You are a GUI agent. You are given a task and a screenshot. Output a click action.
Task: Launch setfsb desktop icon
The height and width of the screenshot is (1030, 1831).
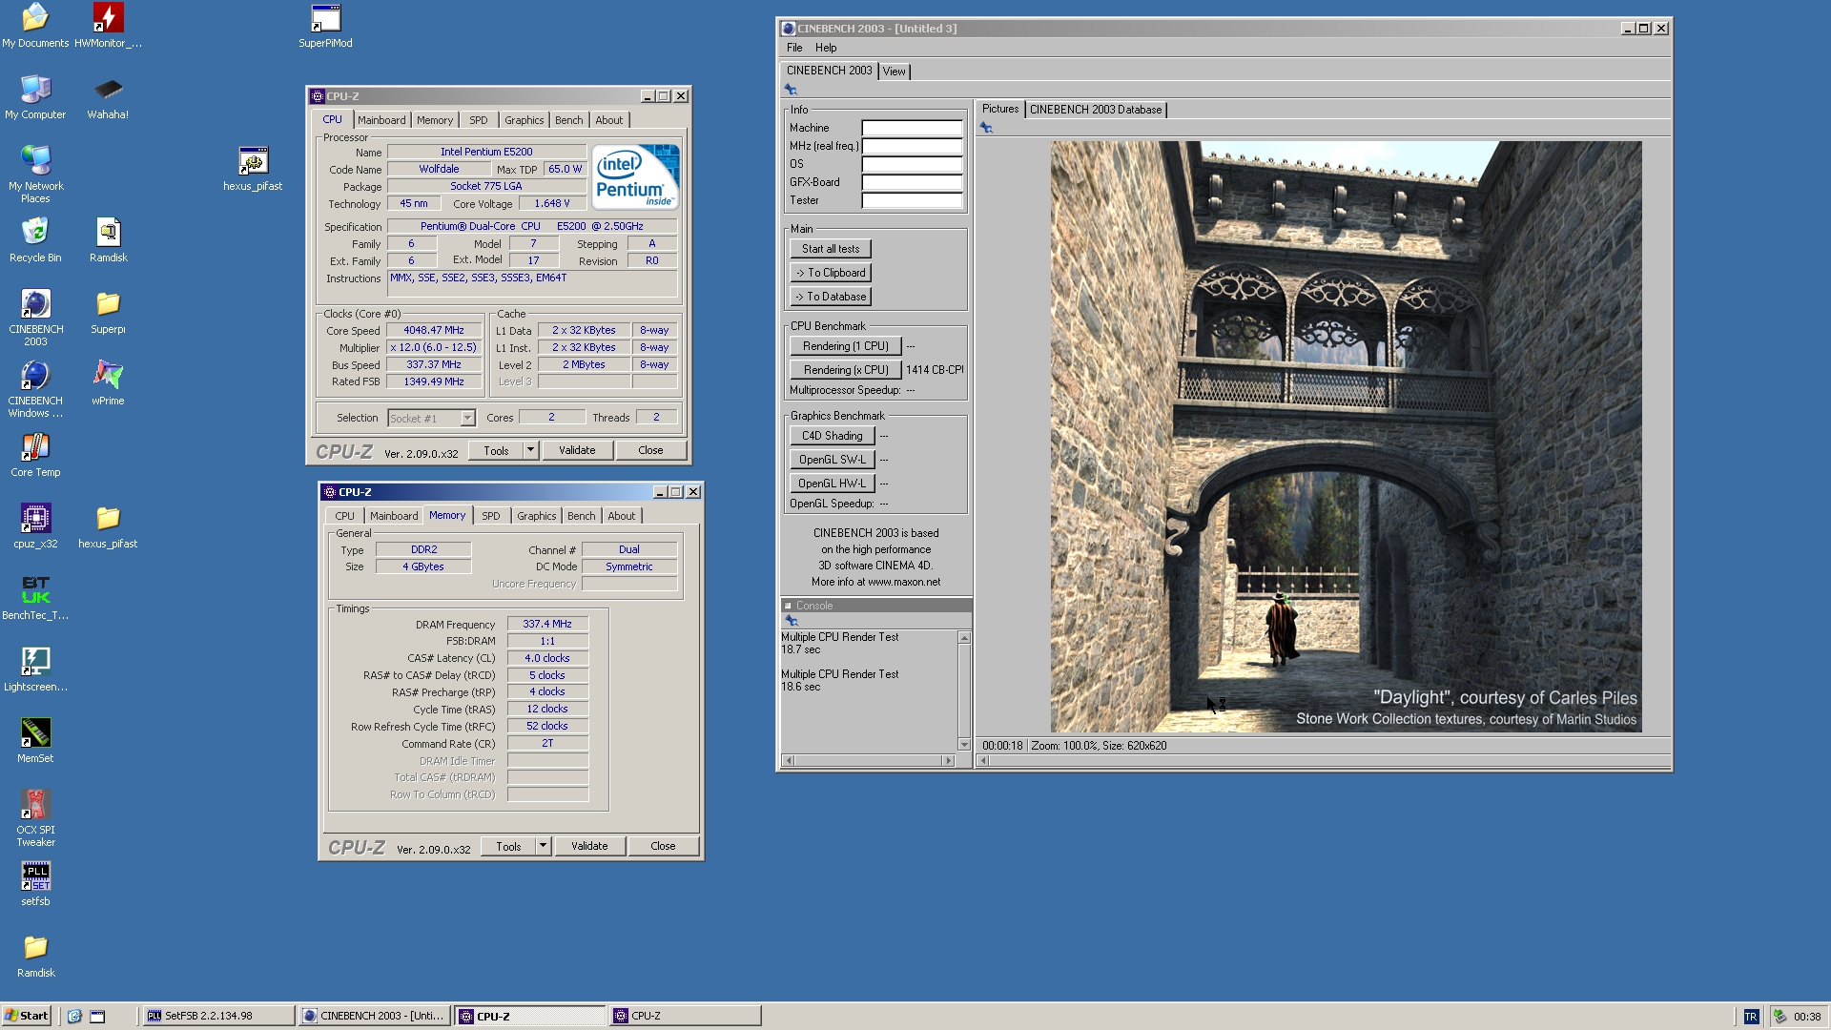pos(35,884)
